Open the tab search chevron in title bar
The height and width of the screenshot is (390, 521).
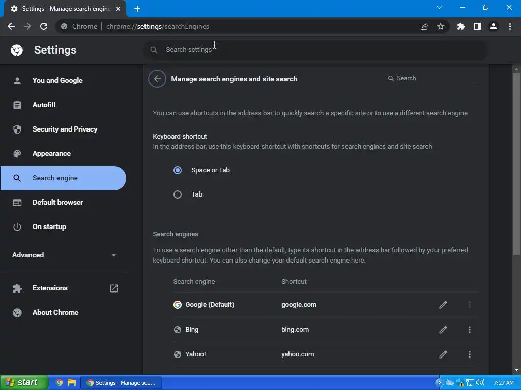point(439,7)
